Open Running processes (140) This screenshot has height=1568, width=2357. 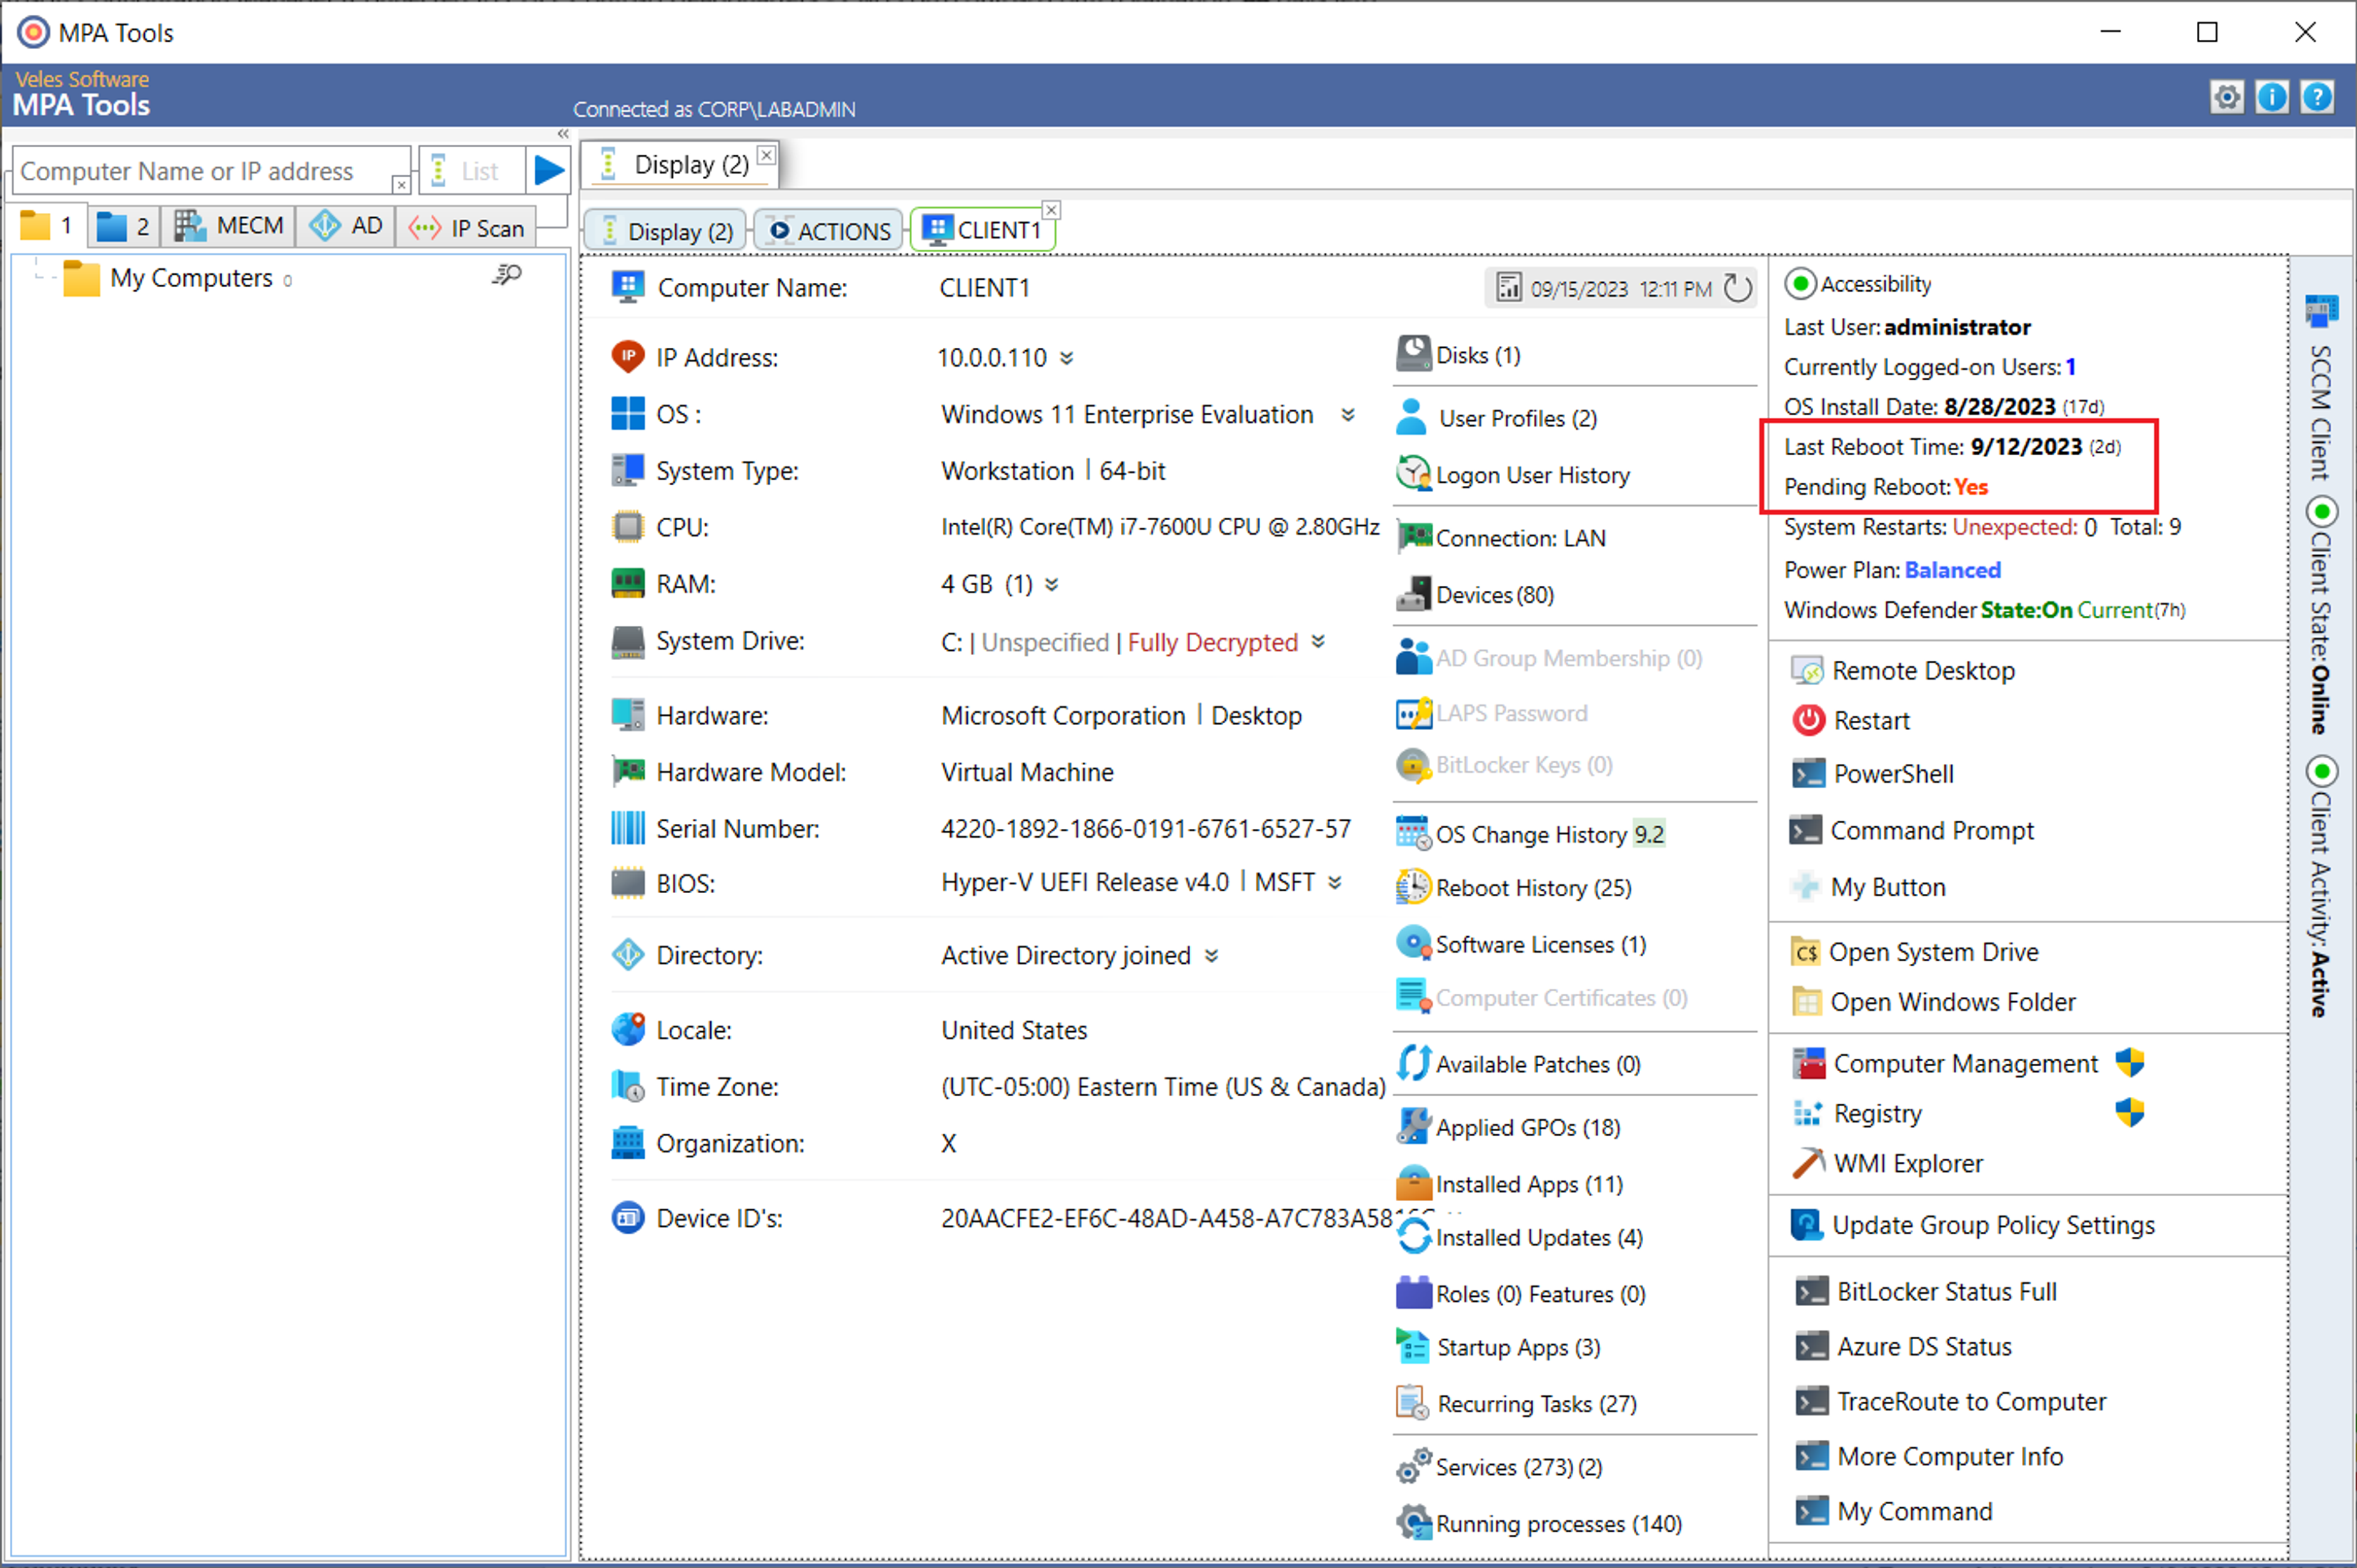1539,1523
